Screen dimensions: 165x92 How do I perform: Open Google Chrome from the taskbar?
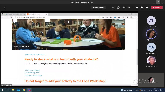tap(24, 90)
